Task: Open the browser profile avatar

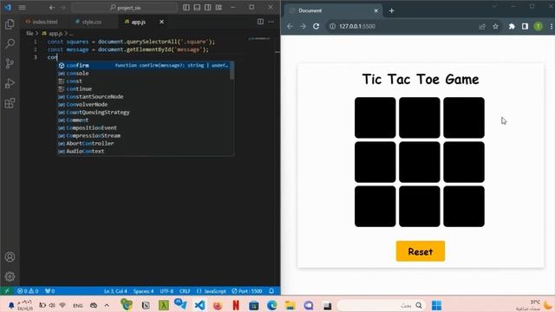Action: pyautogui.click(x=539, y=26)
